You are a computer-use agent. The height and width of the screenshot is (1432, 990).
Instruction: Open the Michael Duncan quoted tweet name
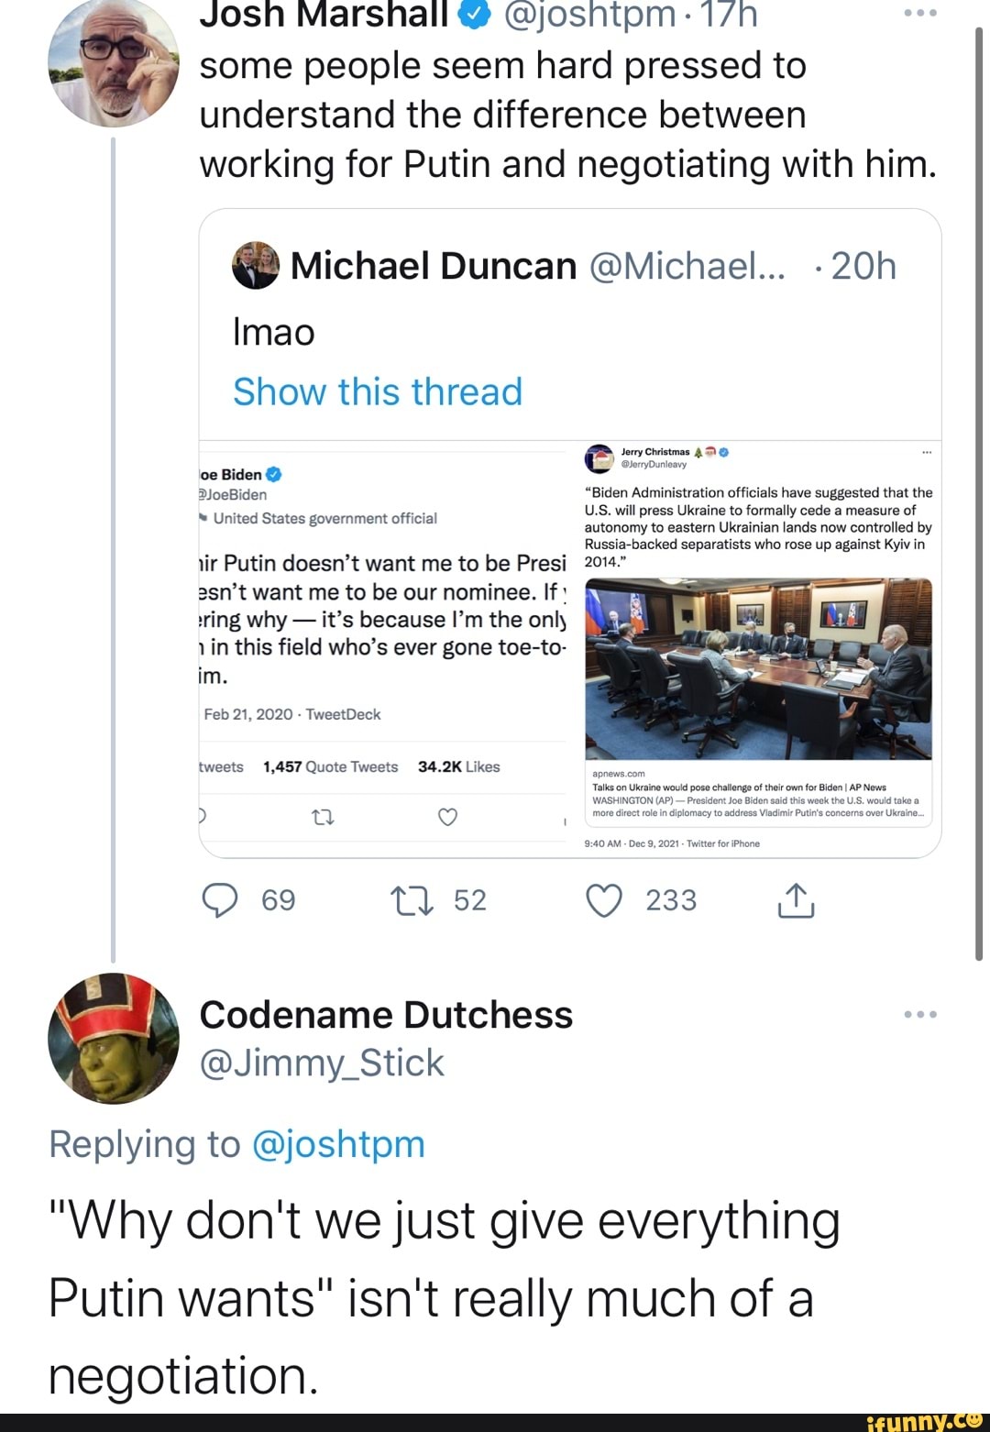click(434, 266)
